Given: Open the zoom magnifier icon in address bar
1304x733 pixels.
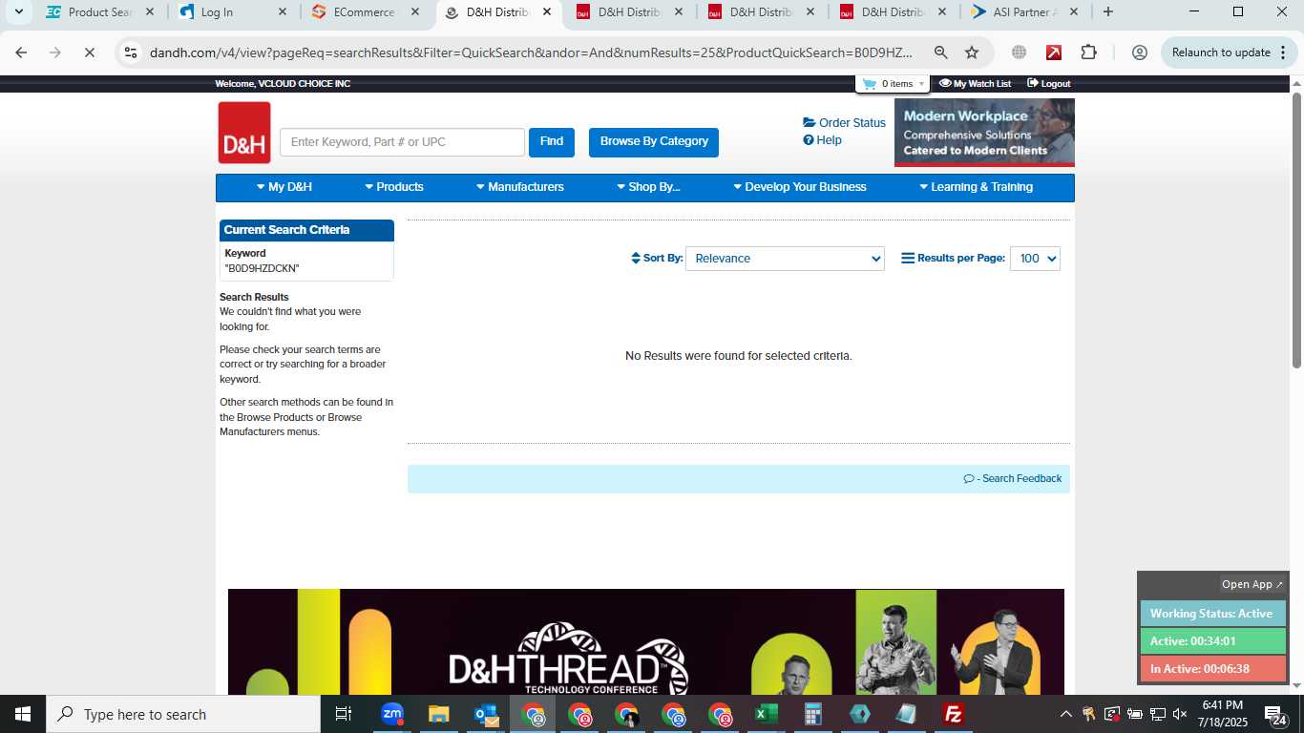Looking at the screenshot, I should [x=941, y=52].
